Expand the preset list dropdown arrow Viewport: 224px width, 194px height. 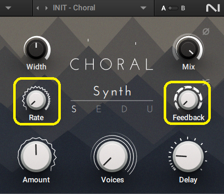tap(143, 8)
